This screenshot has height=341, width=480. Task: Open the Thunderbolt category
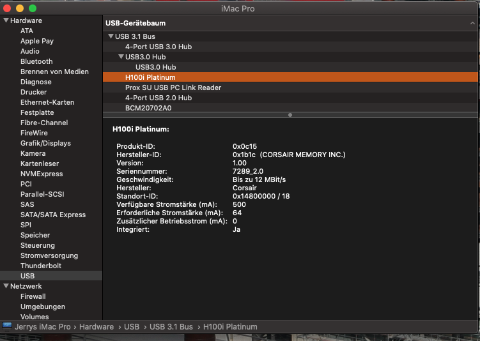coord(41,266)
